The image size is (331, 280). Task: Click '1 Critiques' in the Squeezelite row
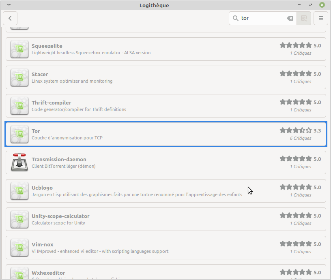(x=301, y=53)
